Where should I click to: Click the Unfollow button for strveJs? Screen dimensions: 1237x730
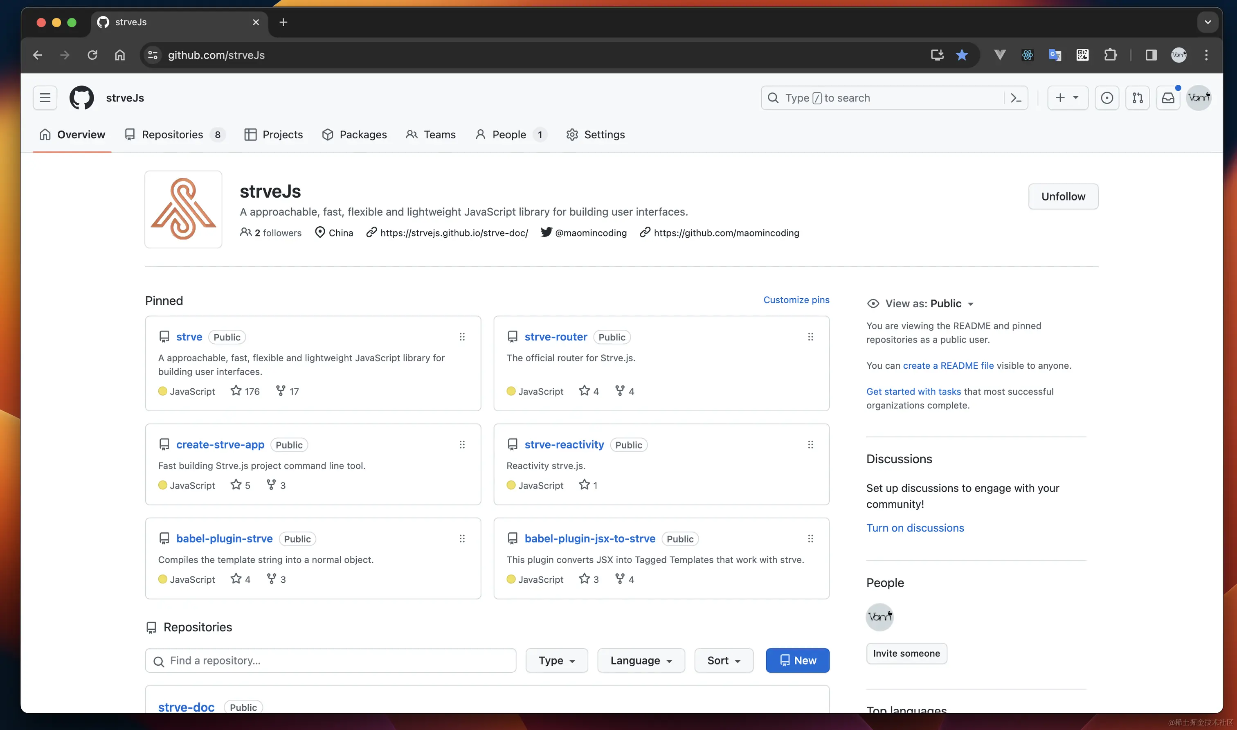(1063, 196)
